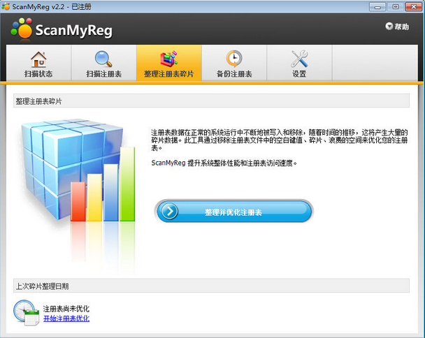425x338 pixels.
Task: Switch to the 扫描注册表 tab
Action: pos(104,63)
